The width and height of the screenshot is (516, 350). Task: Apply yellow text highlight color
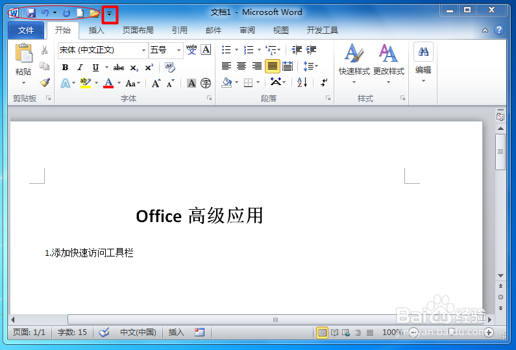(86, 83)
